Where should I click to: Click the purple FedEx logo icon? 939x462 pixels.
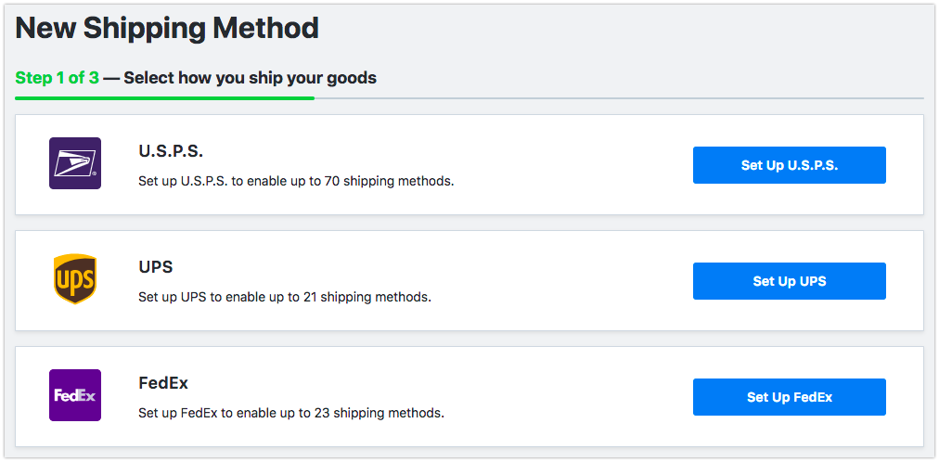(x=74, y=395)
